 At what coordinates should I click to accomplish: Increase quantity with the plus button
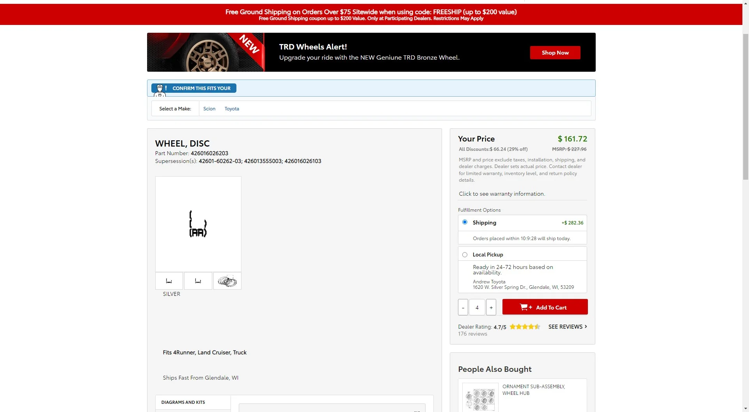tap(491, 307)
